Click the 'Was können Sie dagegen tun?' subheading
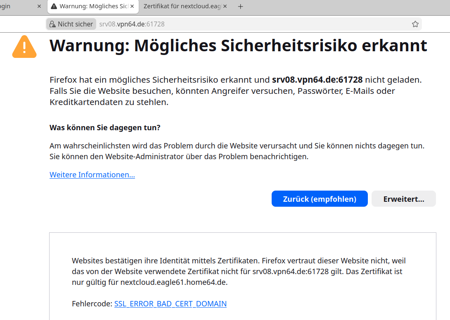 tap(105, 128)
